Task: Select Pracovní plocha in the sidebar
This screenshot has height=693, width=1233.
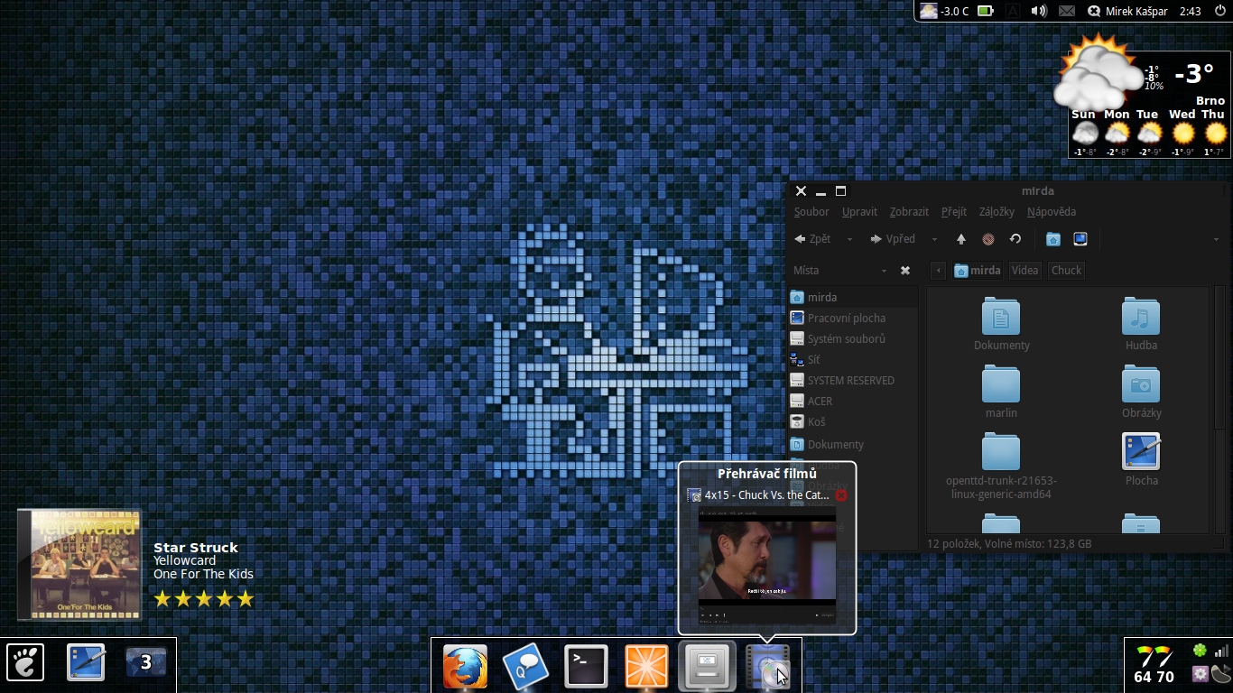Action: 851,318
